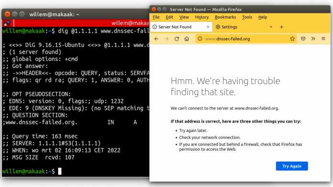Save page to Pocket icon
Screen dimensions: 333x187
pyautogui.click(x=303, y=39)
